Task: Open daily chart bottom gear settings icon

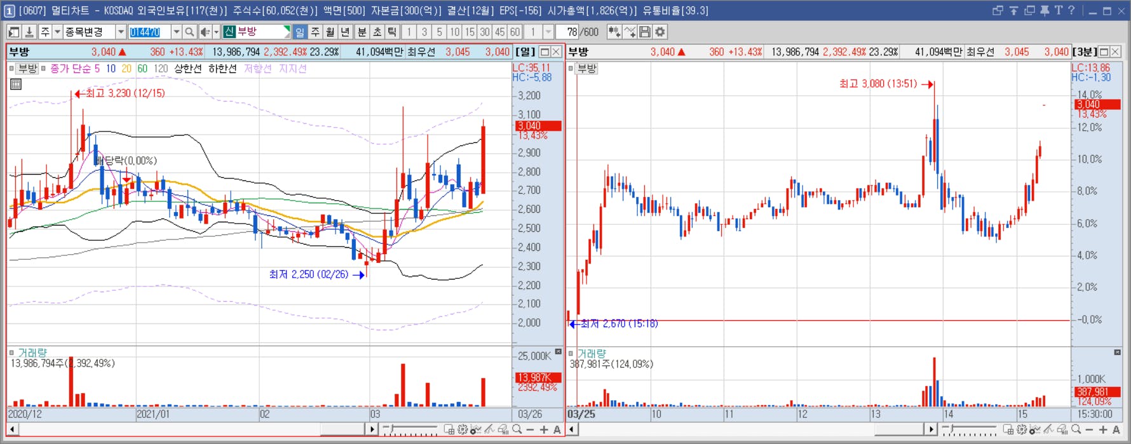Action: [463, 430]
